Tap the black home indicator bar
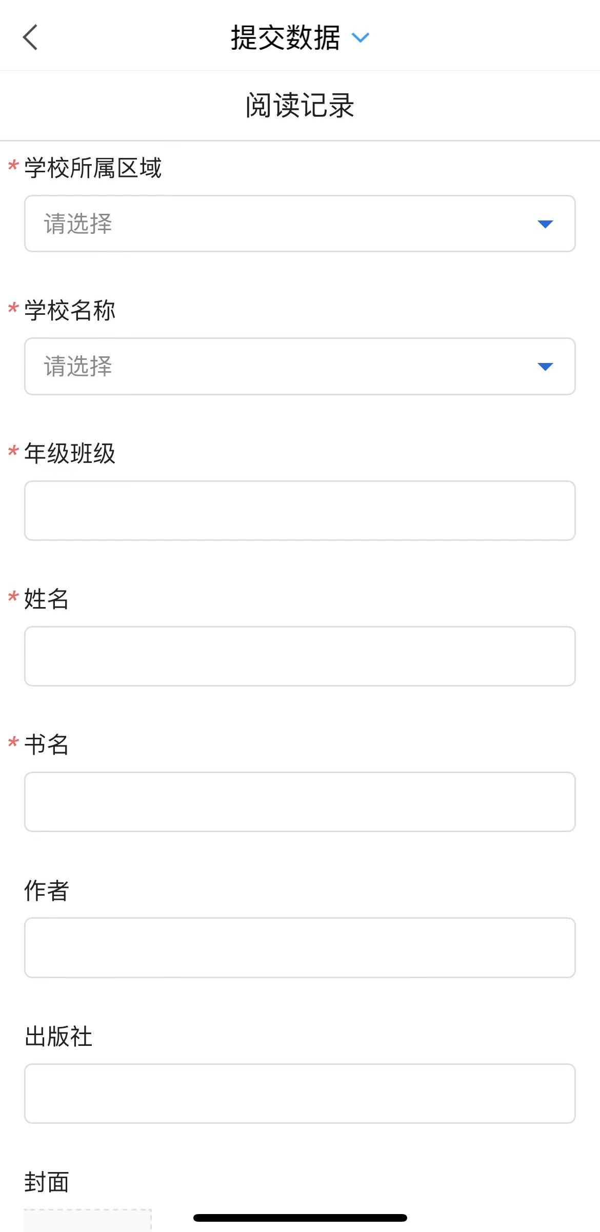600x1232 pixels. click(300, 1218)
